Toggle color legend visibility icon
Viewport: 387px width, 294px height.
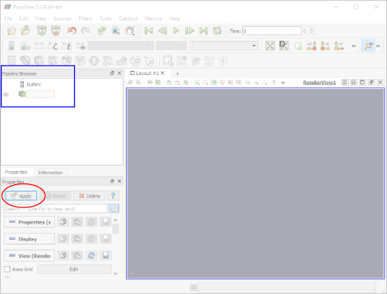(12, 46)
